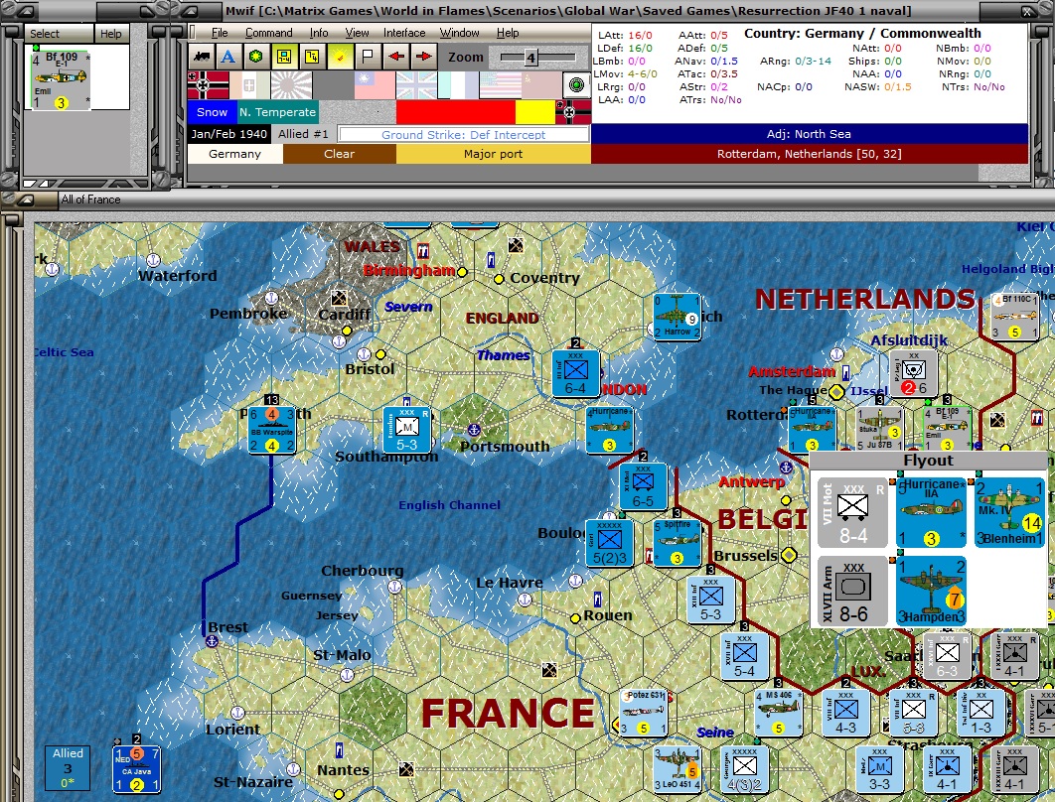Select the Harrow bomber unit counter
The height and width of the screenshot is (802, 1055).
pos(677,317)
